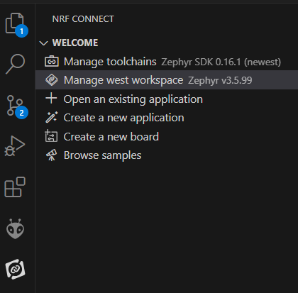Click the new board icon
Viewport: 298px width, 293px height.
click(51, 136)
